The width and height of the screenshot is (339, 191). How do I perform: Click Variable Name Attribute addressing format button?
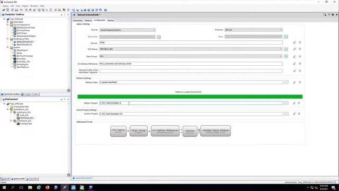tap(216, 131)
